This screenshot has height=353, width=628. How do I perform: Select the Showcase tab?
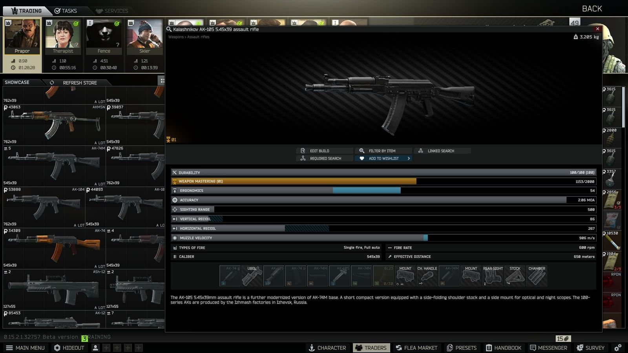[x=17, y=82]
